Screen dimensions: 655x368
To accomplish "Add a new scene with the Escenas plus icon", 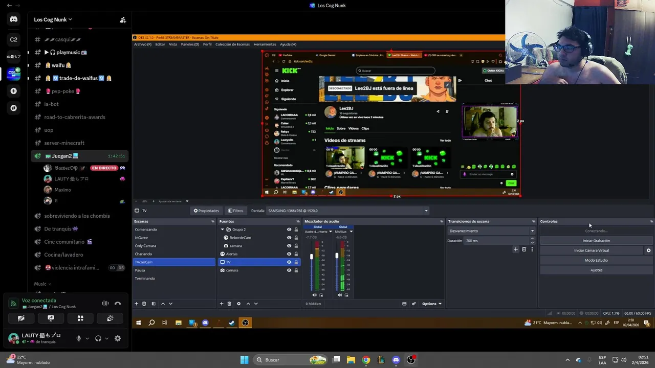I will [x=136, y=304].
